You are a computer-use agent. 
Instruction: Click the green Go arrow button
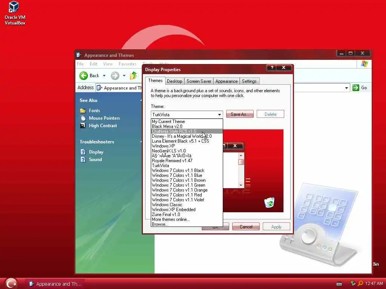[x=356, y=87]
